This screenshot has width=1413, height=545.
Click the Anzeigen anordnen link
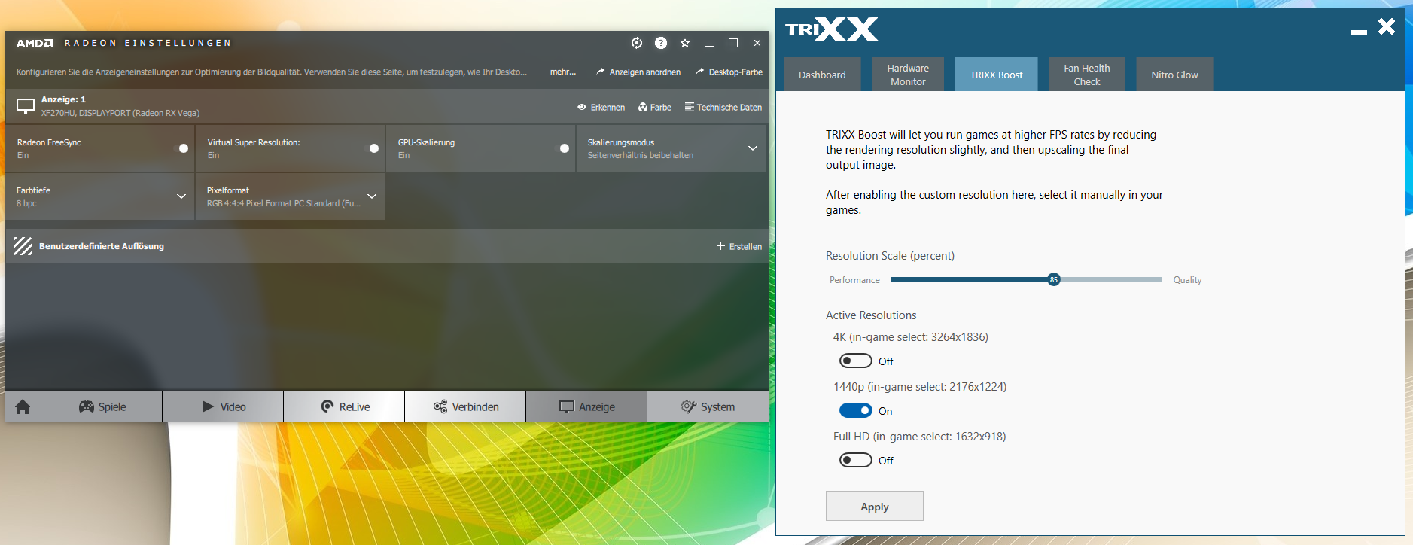644,72
